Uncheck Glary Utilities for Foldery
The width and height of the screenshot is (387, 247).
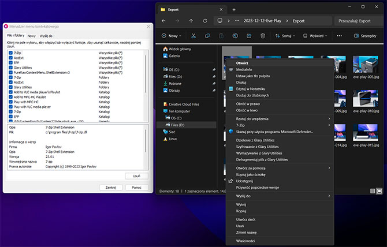click(10, 87)
